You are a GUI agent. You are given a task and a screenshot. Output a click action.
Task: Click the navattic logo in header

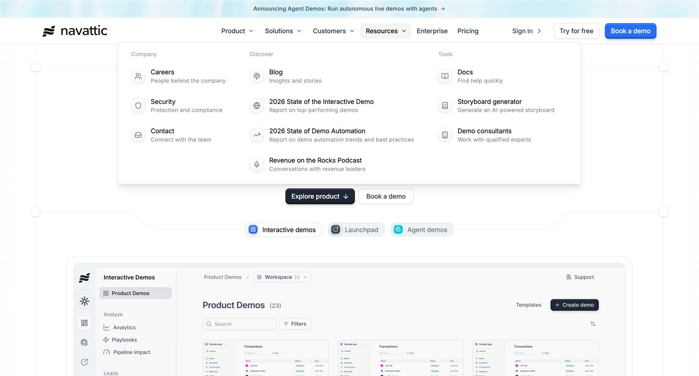(75, 31)
